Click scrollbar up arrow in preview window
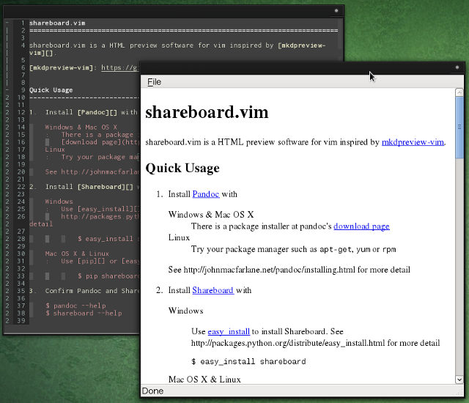 pos(459,92)
